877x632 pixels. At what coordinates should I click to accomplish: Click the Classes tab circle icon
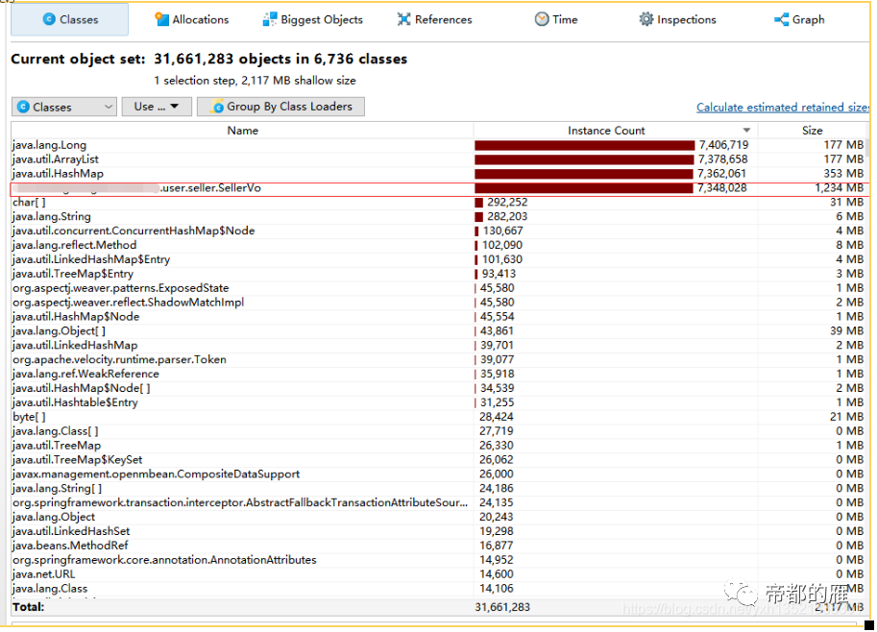(x=49, y=19)
